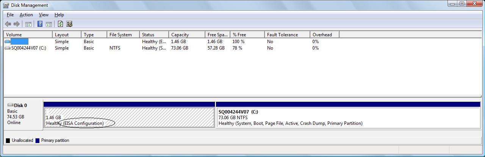Image resolution: width=485 pixels, height=157 pixels.
Task: Sort by the Overhead column header
Action: click(324, 34)
